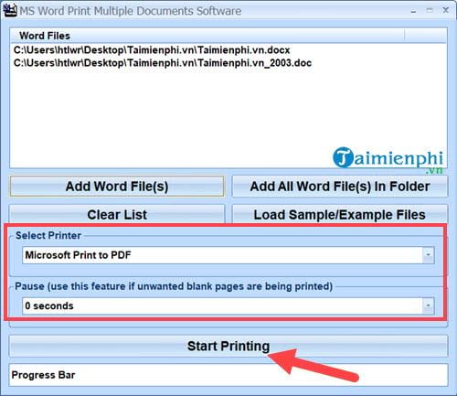457x396 pixels.
Task: Click the Start Printing button
Action: tap(228, 346)
